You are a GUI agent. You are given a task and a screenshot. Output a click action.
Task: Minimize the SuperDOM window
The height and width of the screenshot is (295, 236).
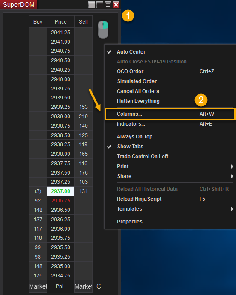tap(100, 5)
